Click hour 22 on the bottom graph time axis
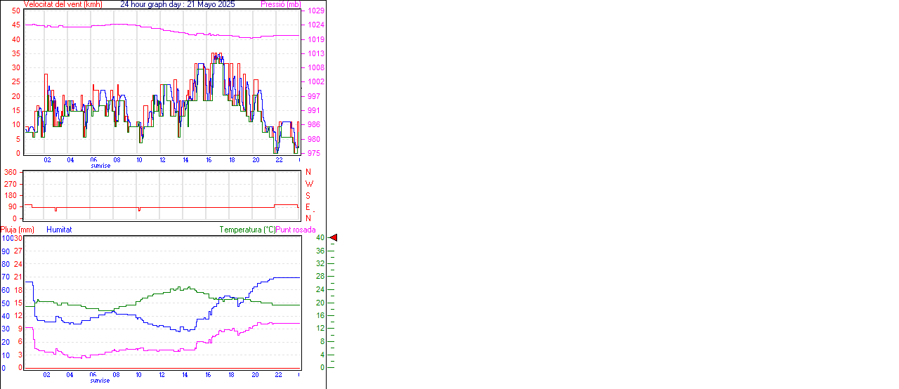 [279, 375]
